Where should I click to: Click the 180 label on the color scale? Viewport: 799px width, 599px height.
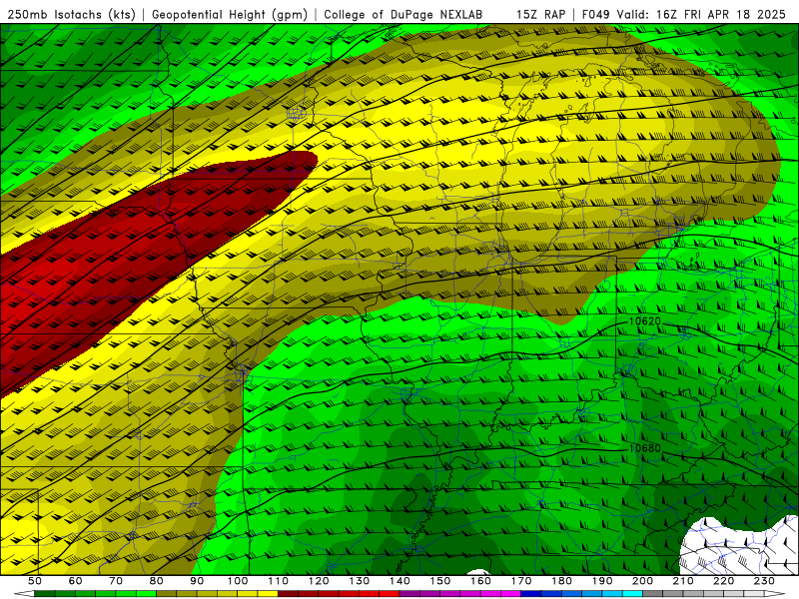[561, 581]
